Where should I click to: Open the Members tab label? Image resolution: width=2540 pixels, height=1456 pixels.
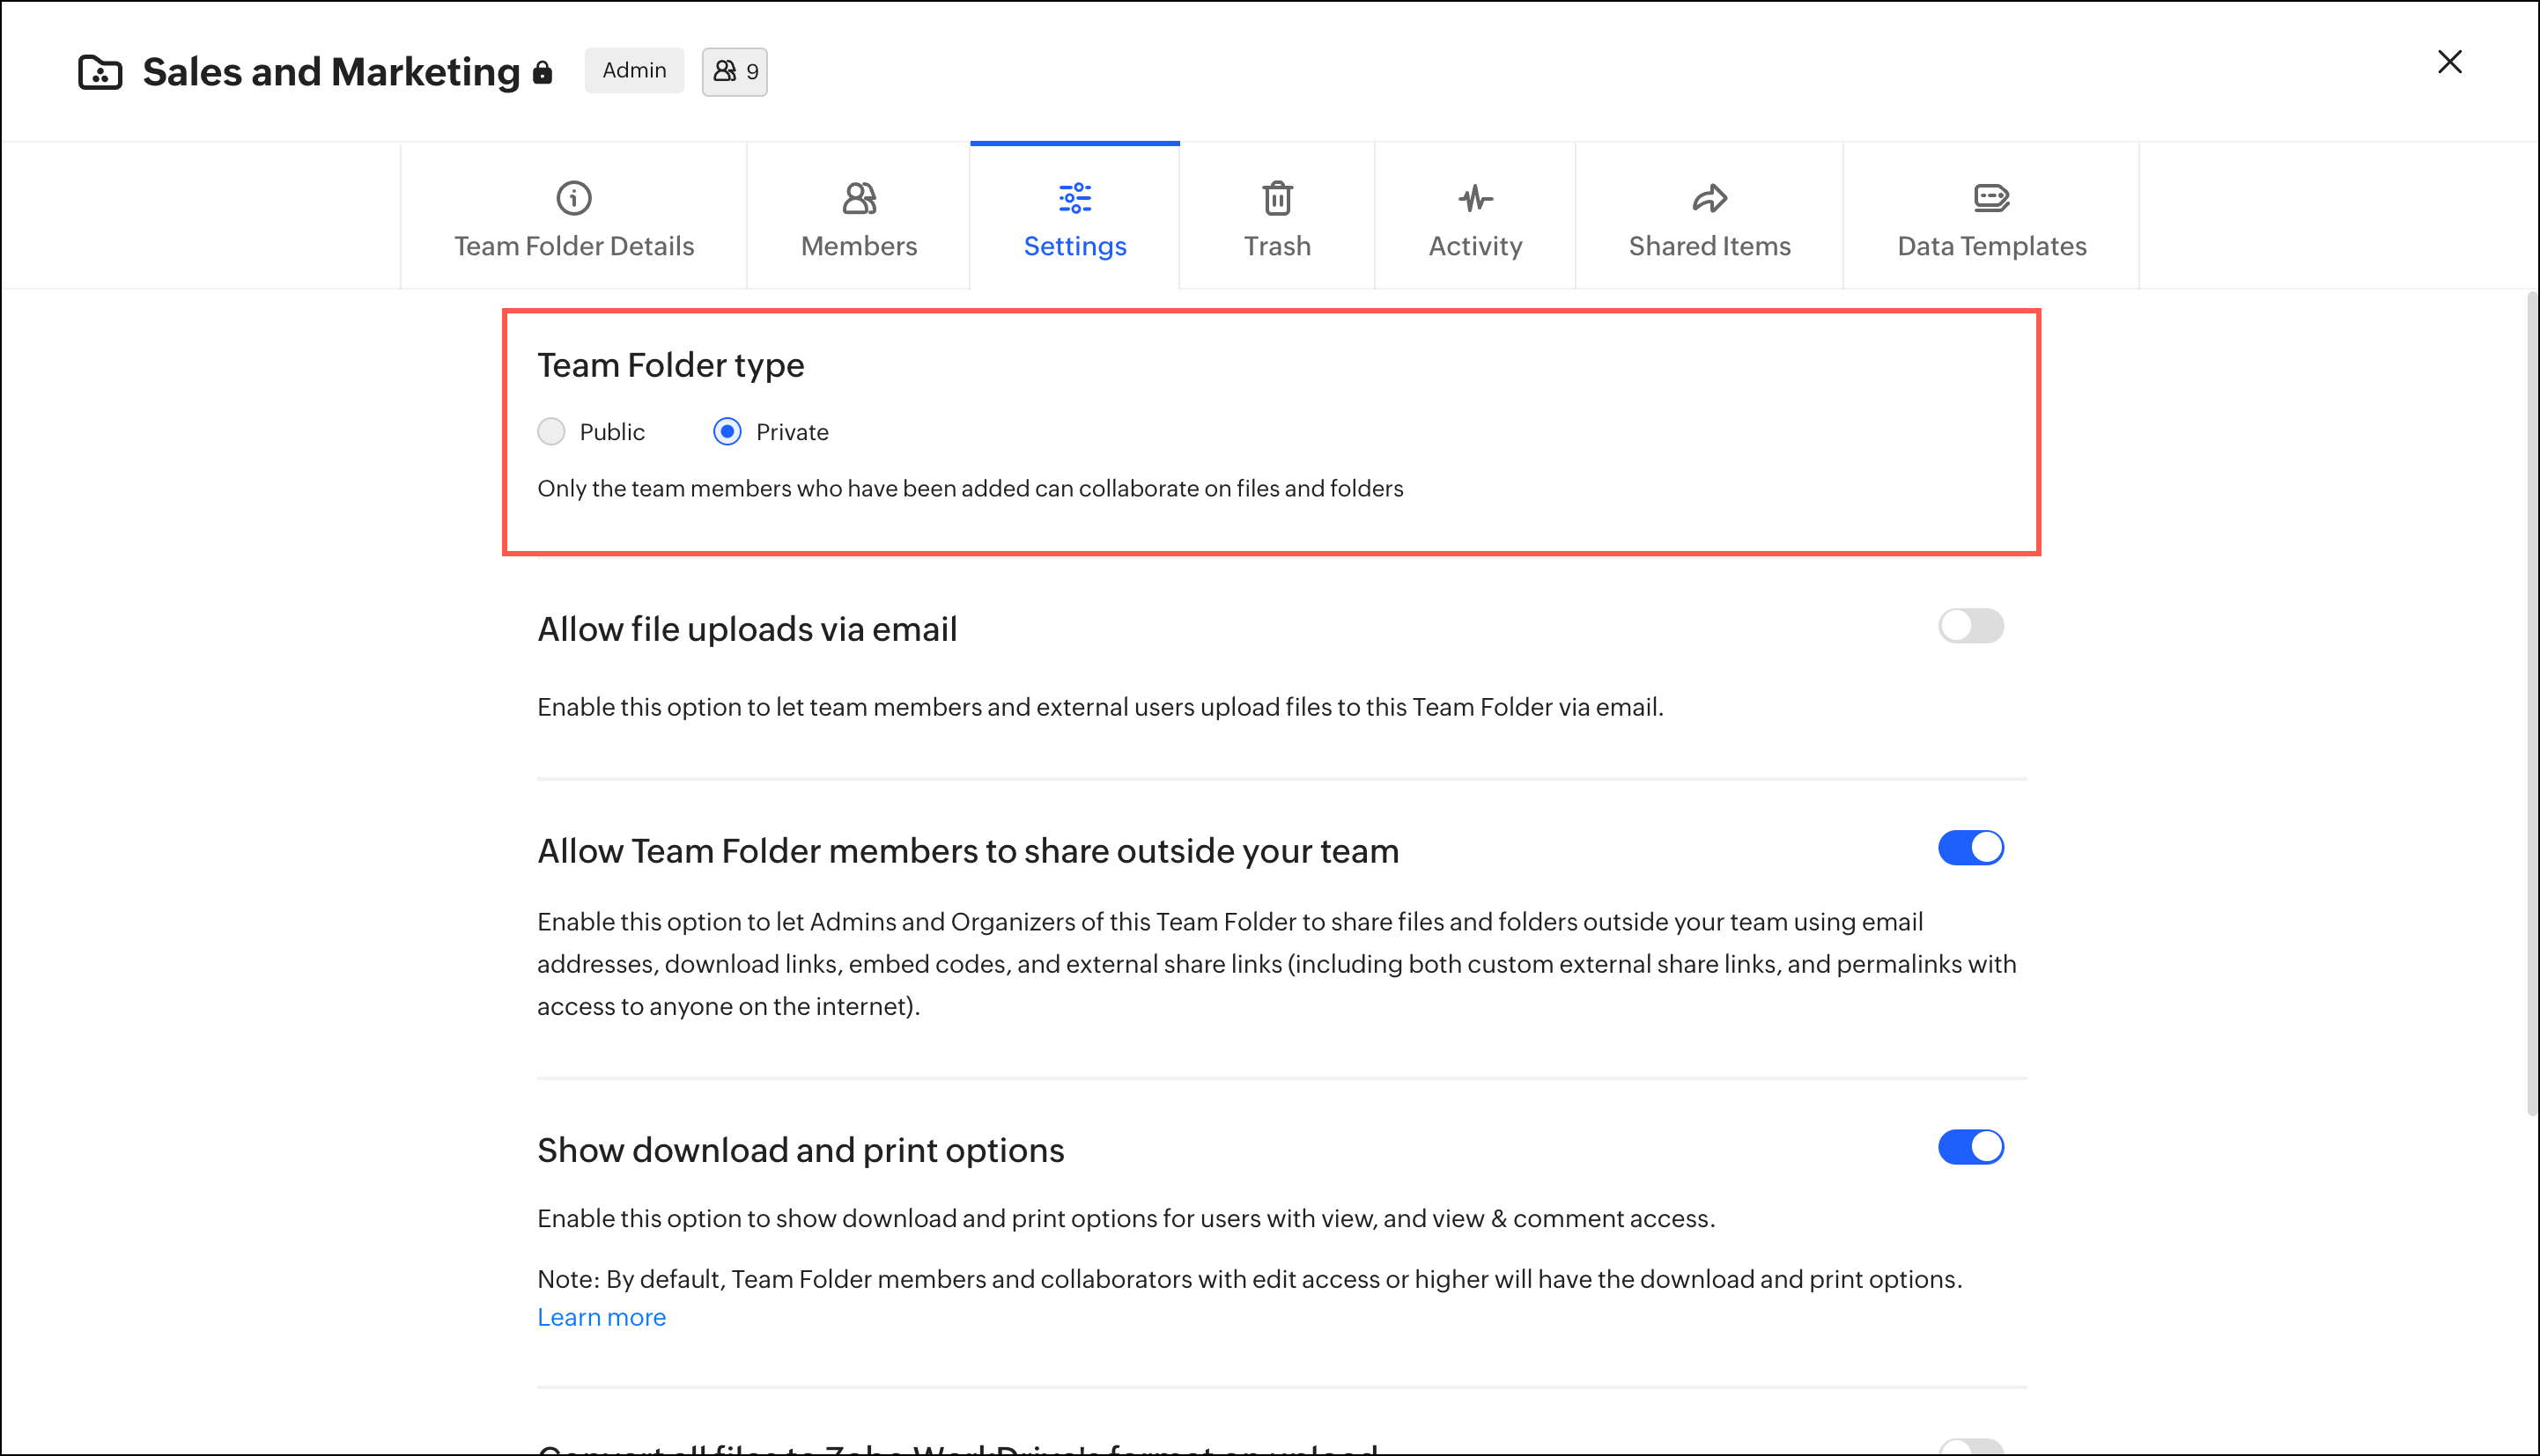859,246
